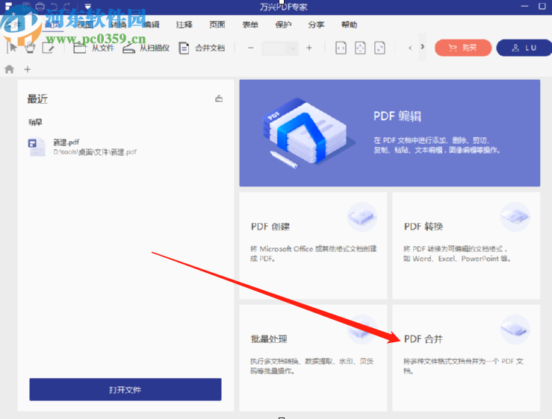Viewport: 552px width, 419px height.
Task: Click the fit page icon
Action: tap(360, 48)
